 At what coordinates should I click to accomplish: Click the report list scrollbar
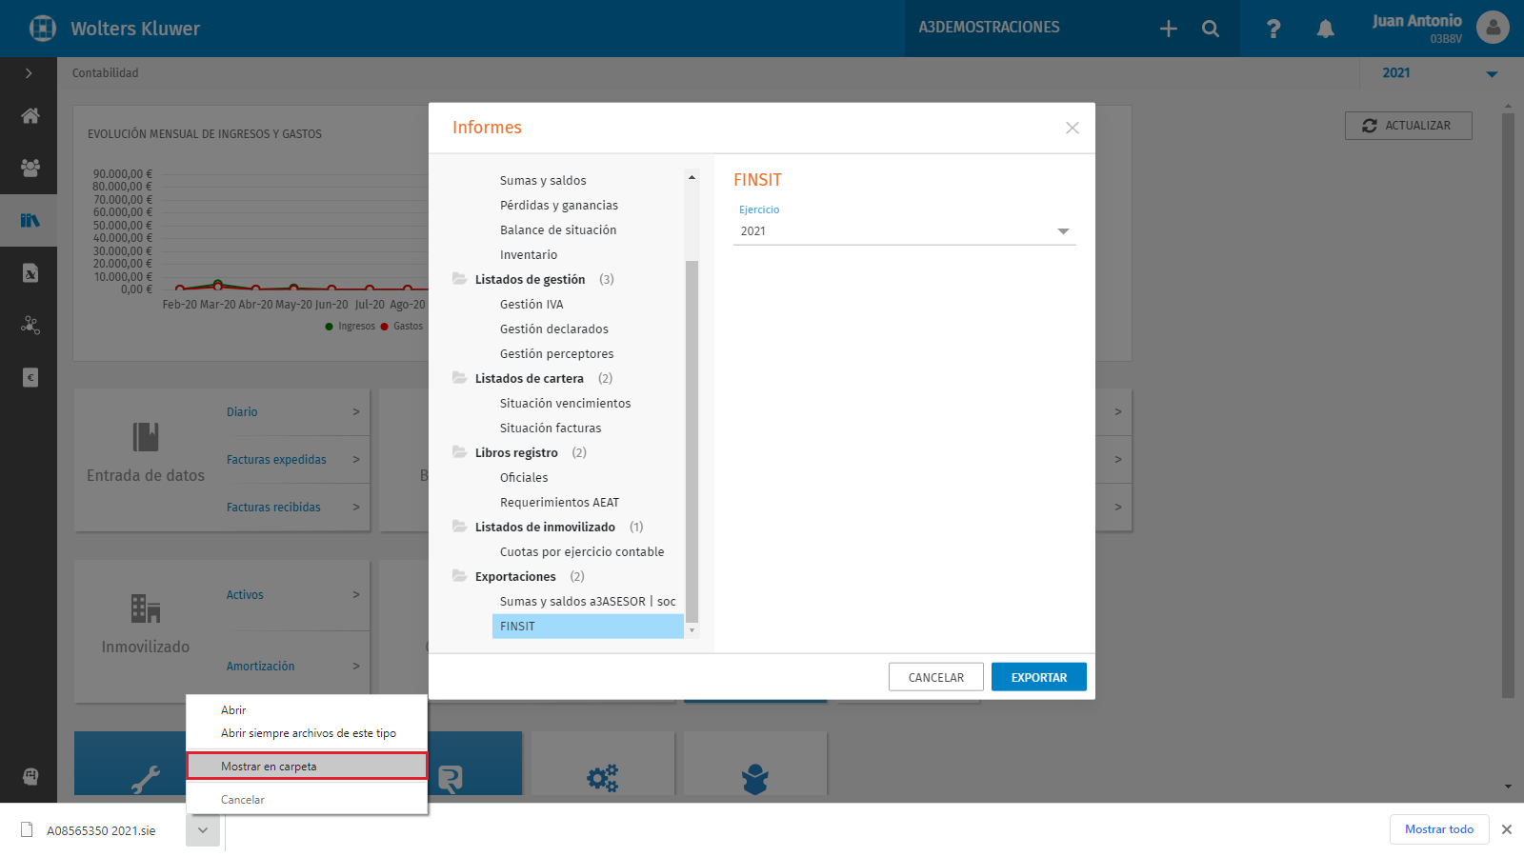coord(692,442)
